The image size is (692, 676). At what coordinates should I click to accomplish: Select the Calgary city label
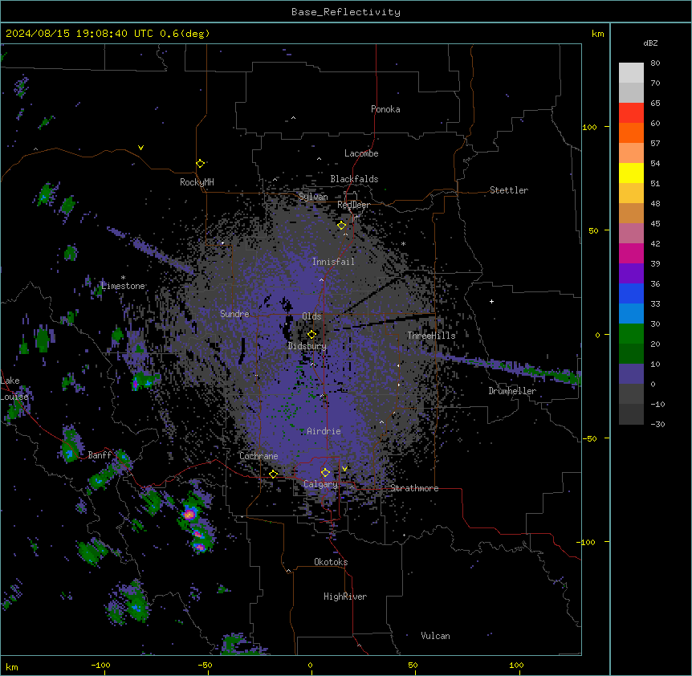320,484
